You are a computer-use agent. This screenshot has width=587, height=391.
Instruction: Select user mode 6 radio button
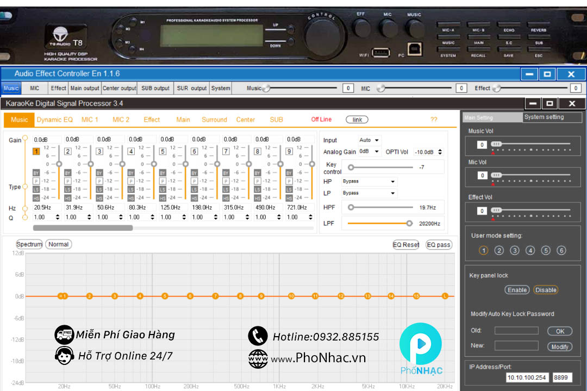(x=561, y=250)
